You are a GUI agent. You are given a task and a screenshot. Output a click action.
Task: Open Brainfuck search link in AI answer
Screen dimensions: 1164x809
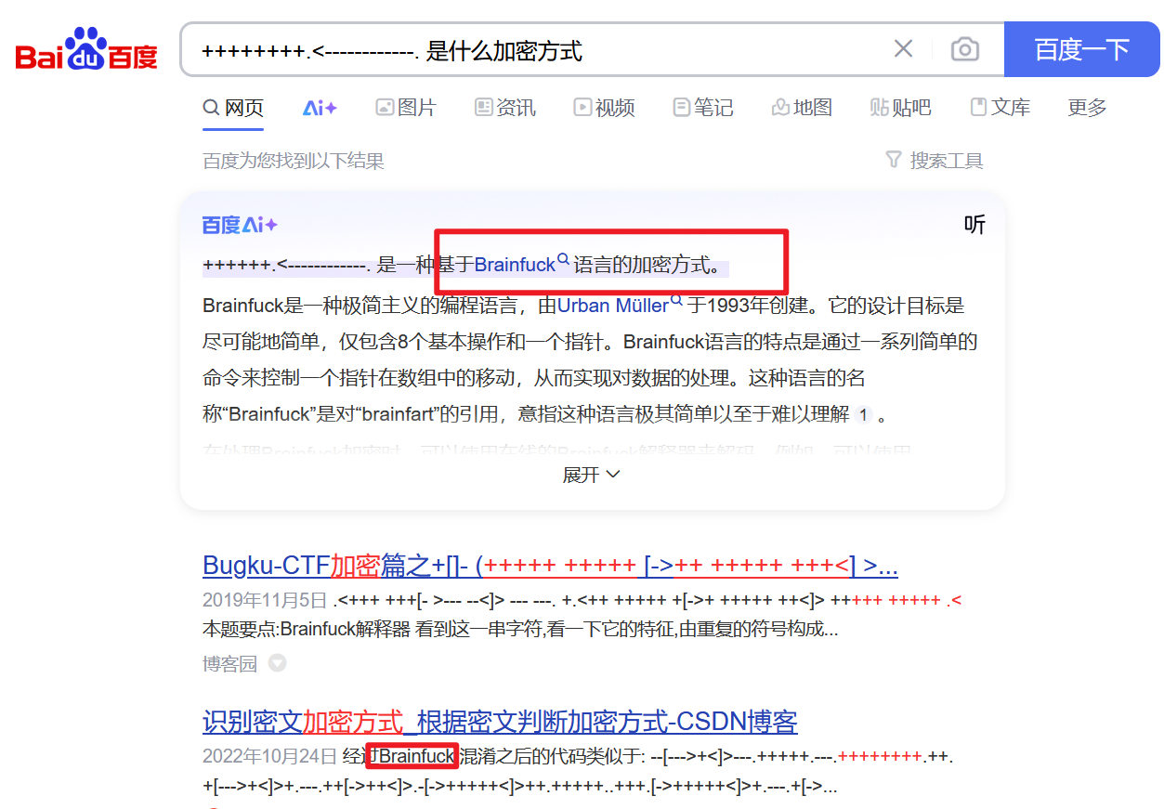(515, 265)
